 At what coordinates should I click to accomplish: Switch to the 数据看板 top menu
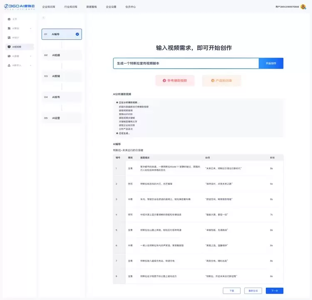(92, 7)
